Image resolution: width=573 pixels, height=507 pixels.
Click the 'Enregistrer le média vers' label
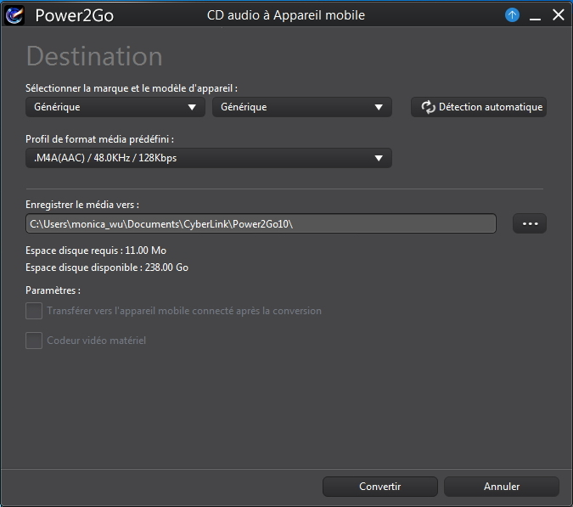(x=82, y=205)
